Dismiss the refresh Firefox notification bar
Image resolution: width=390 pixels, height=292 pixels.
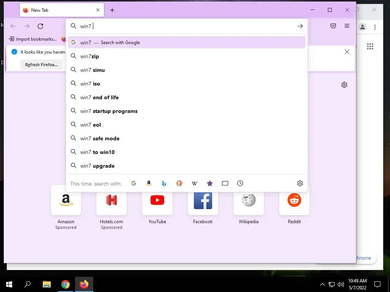pyautogui.click(x=347, y=52)
